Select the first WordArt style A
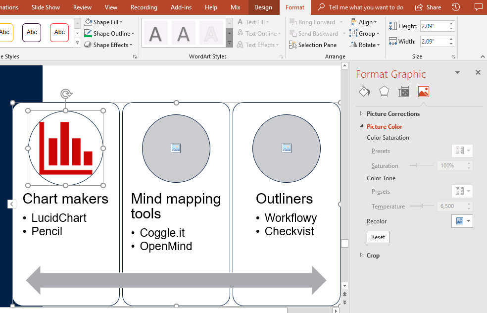This screenshot has height=313, width=487. point(155,33)
